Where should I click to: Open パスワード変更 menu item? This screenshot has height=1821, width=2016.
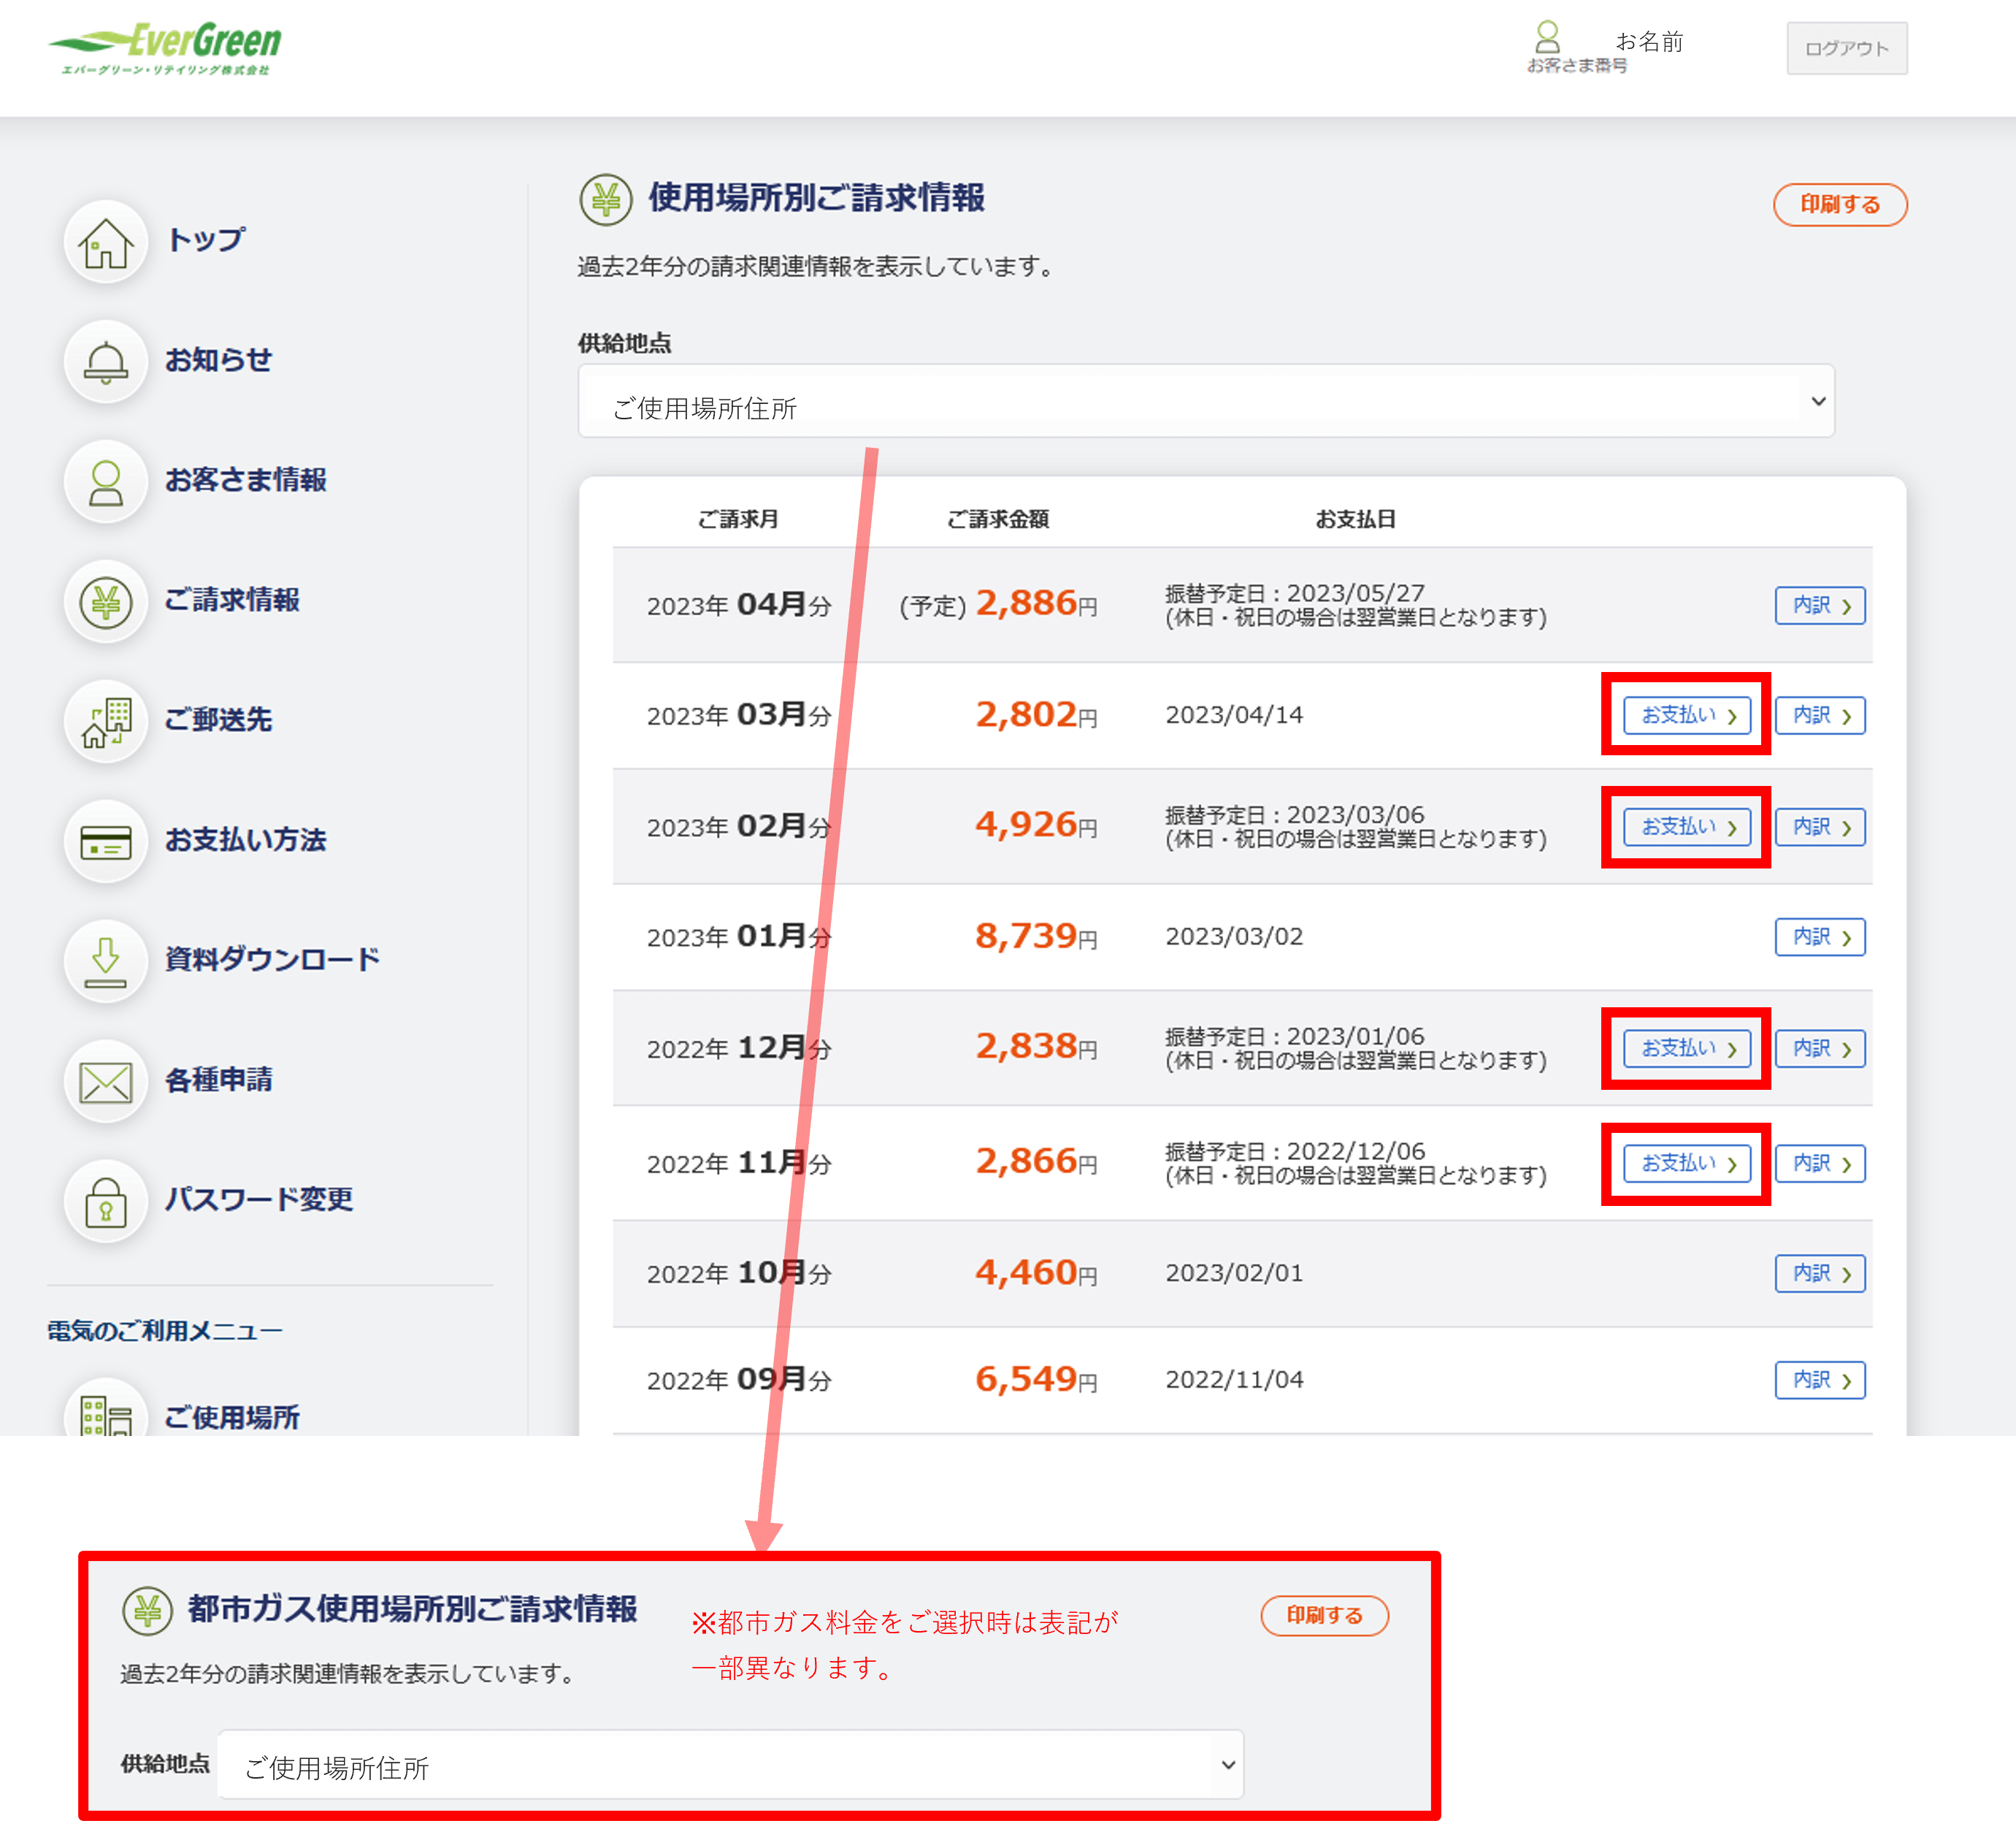259,1199
